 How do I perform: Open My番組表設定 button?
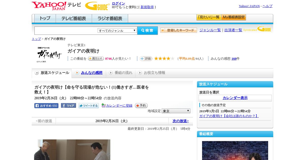click(234, 17)
